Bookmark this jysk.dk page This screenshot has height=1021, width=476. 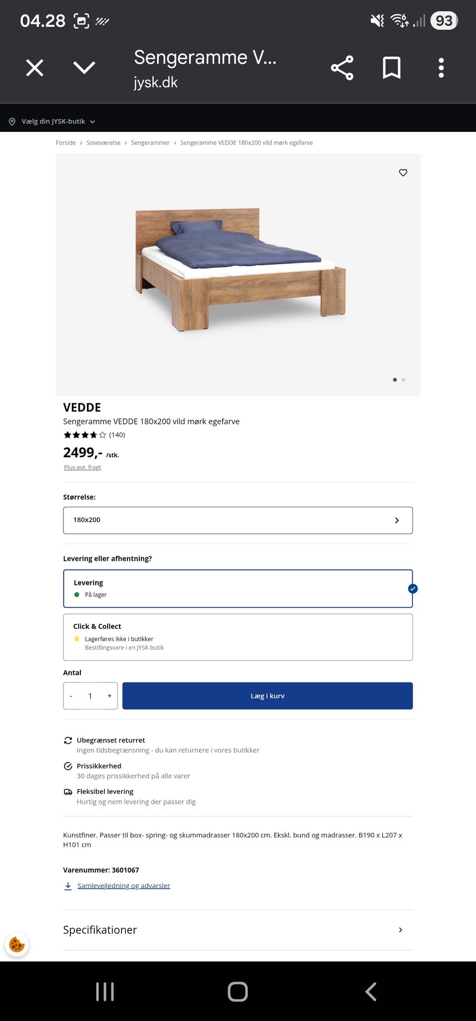[392, 67]
